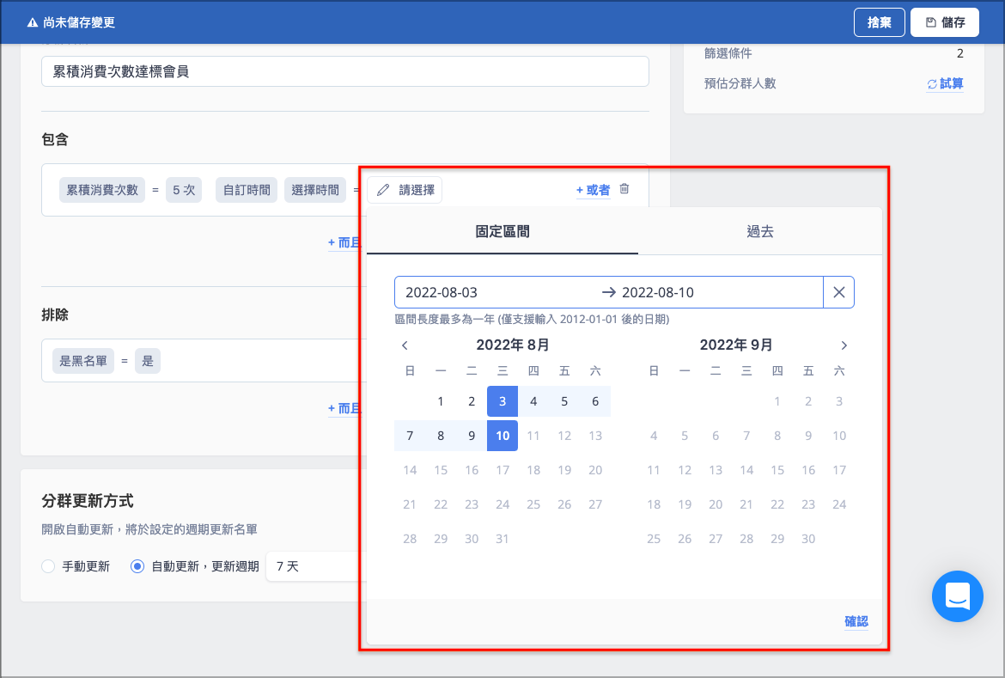Click the trash icon in the condition row

(624, 189)
